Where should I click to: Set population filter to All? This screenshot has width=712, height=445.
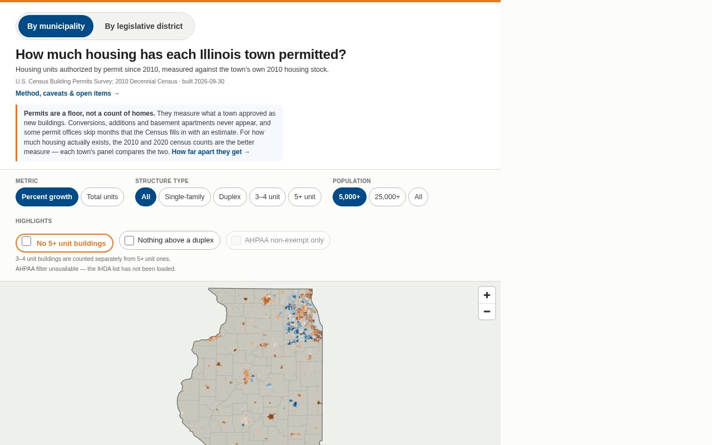pyautogui.click(x=418, y=197)
